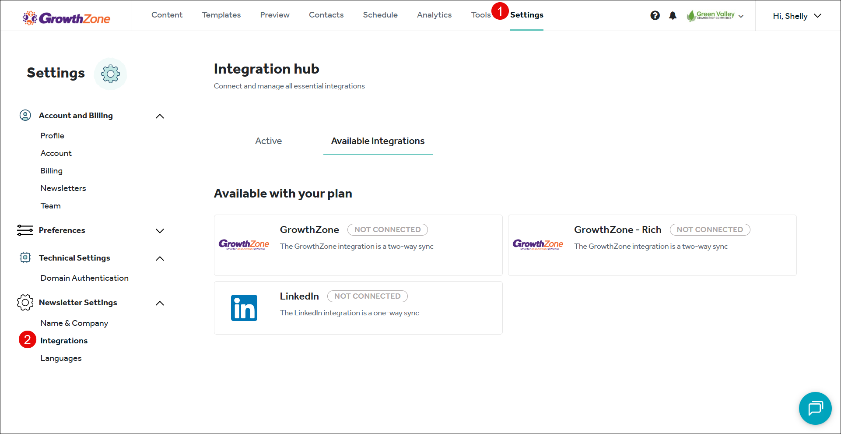Open the Analytics menu item
Viewport: 841px width, 434px height.
[434, 14]
